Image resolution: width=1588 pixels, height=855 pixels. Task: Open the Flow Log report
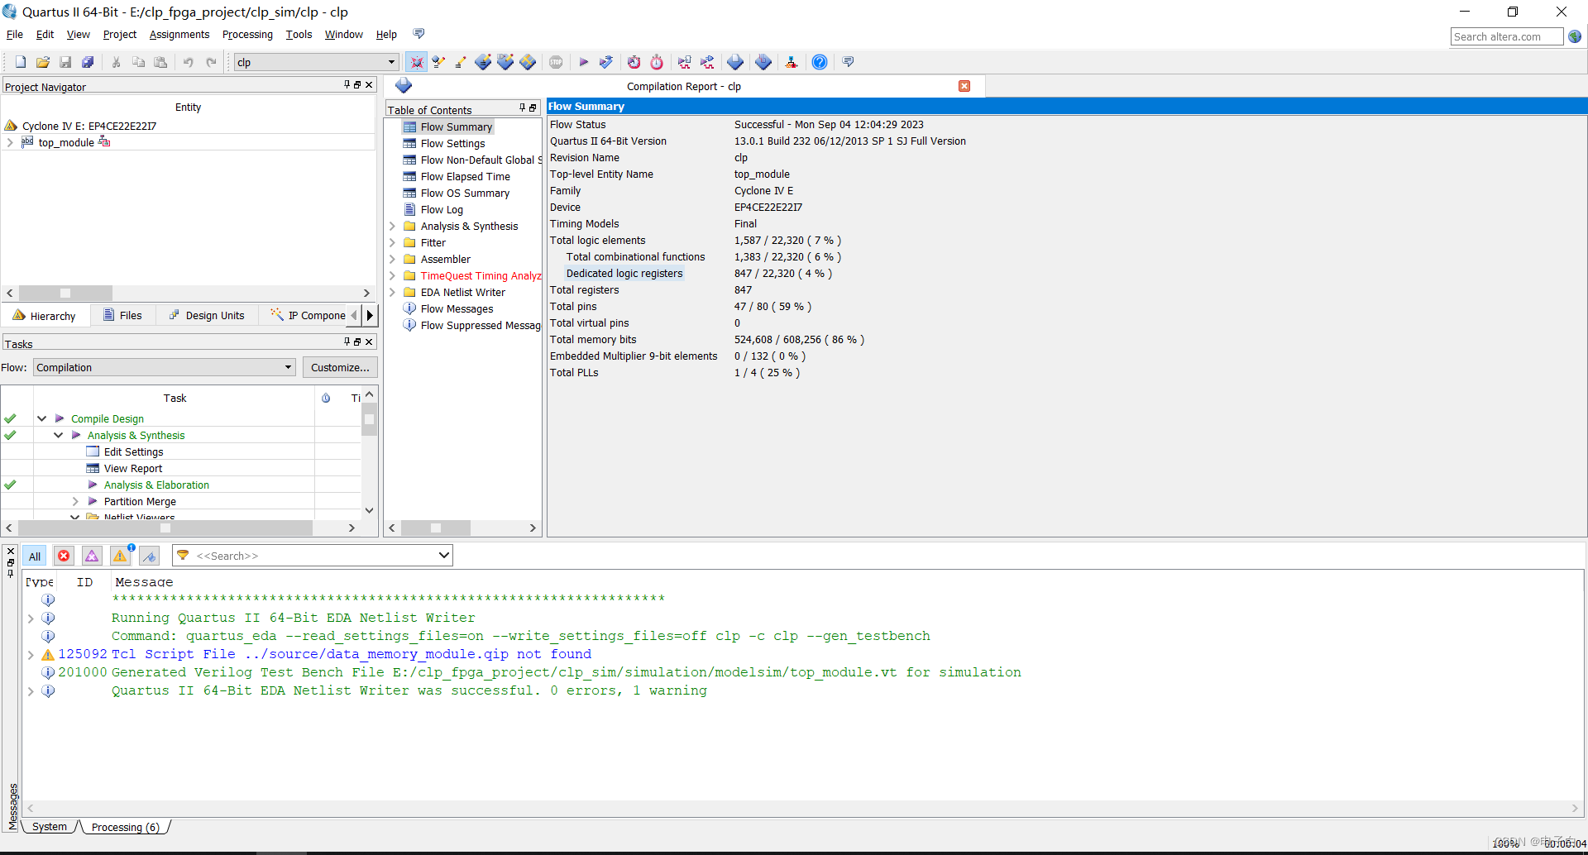pyautogui.click(x=442, y=209)
